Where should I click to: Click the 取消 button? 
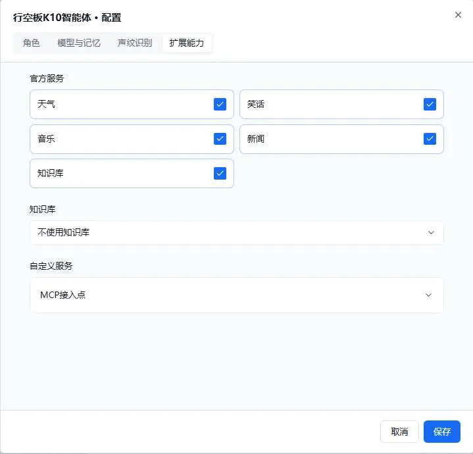coord(399,432)
